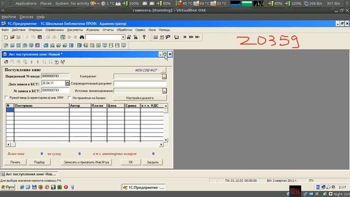Click the table scroll-down arrow
350x197 pixels.
166,140
